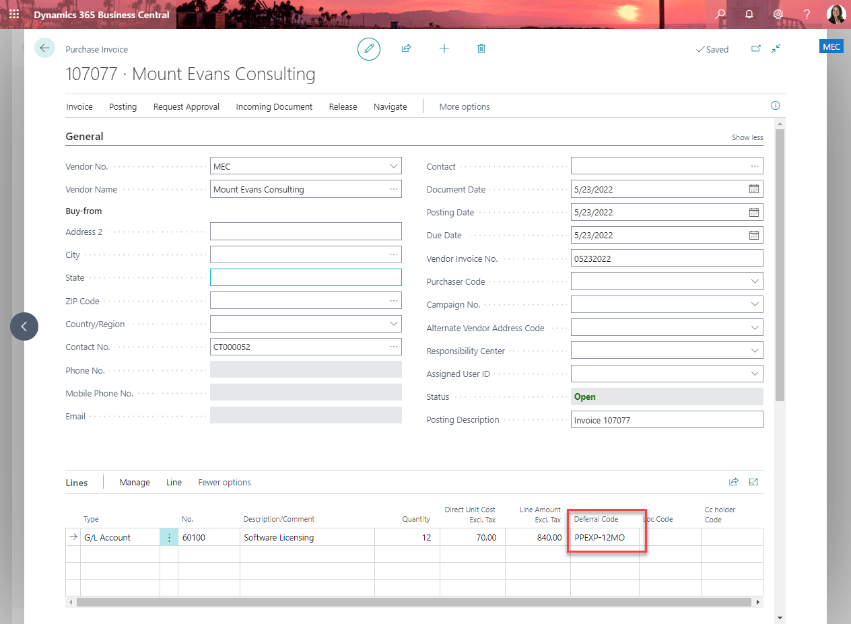Open the help question mark
This screenshot has height=624, width=851.
pyautogui.click(x=807, y=14)
